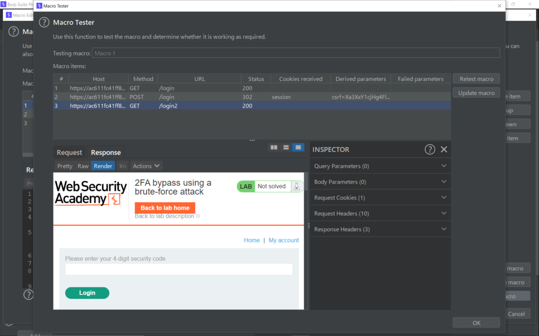The image size is (539, 336).
Task: Click the csrf derived parameter cell
Action: pyautogui.click(x=361, y=97)
